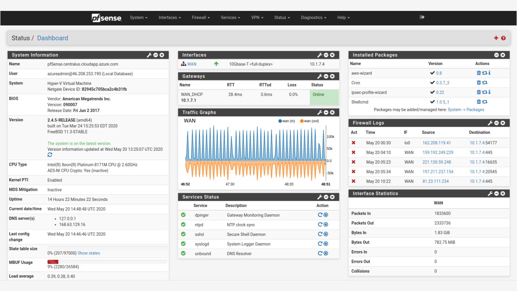View aws-wizard package info icon
The height and width of the screenshot is (291, 517).
[x=490, y=73]
